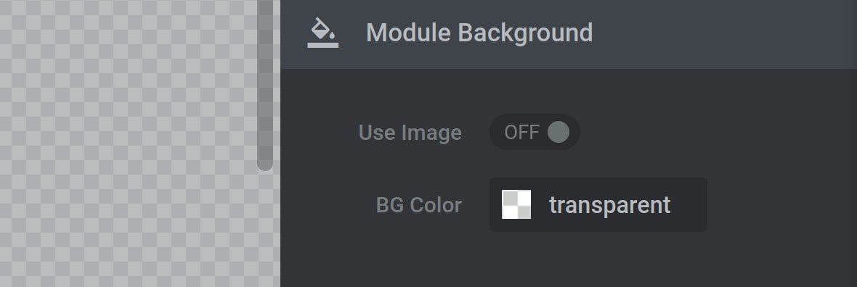Viewport: 857px width, 287px height.
Task: Click empty header area right of Module Background
Action: (x=721, y=34)
